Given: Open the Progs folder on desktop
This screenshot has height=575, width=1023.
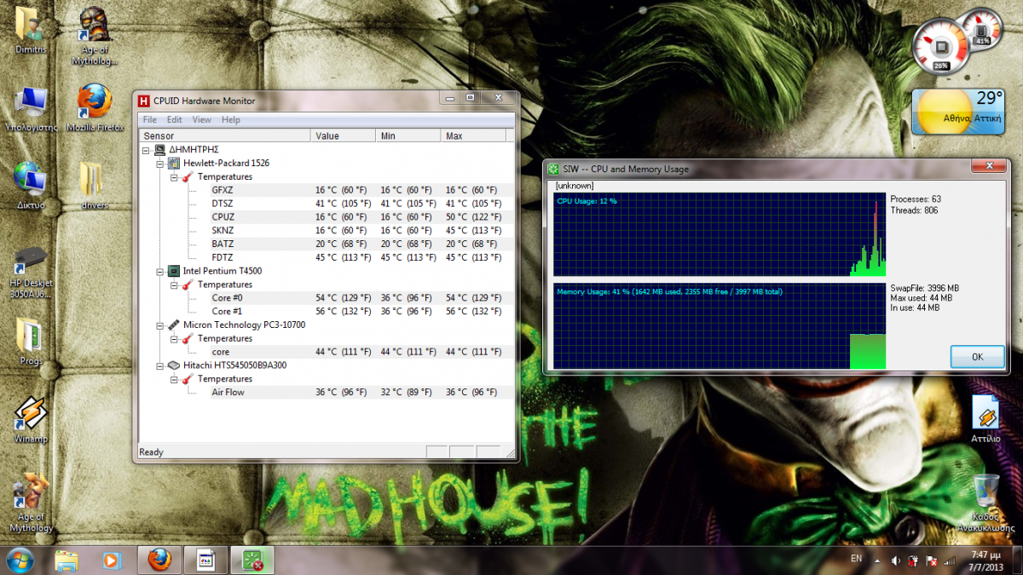Looking at the screenshot, I should tap(31, 342).
